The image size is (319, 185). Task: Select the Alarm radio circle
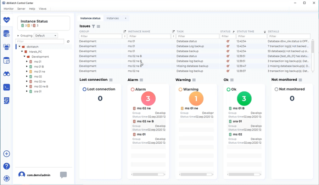(133, 89)
